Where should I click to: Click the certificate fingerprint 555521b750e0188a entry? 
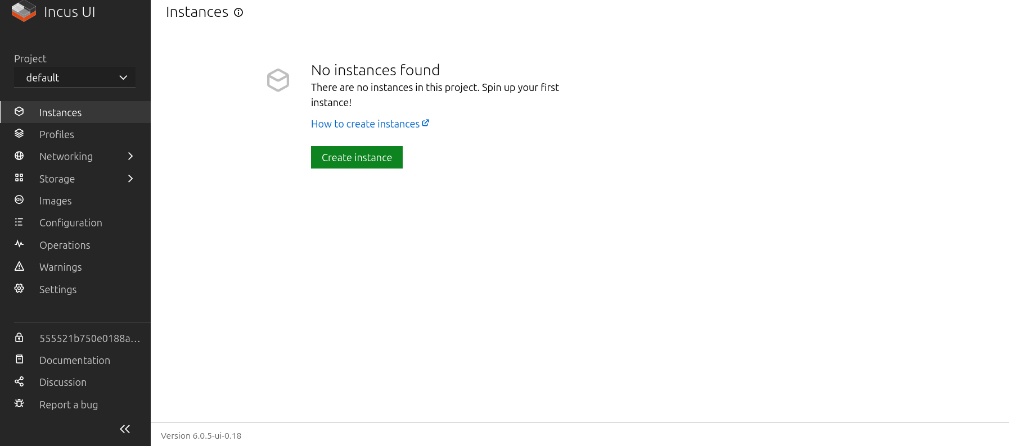tap(89, 338)
